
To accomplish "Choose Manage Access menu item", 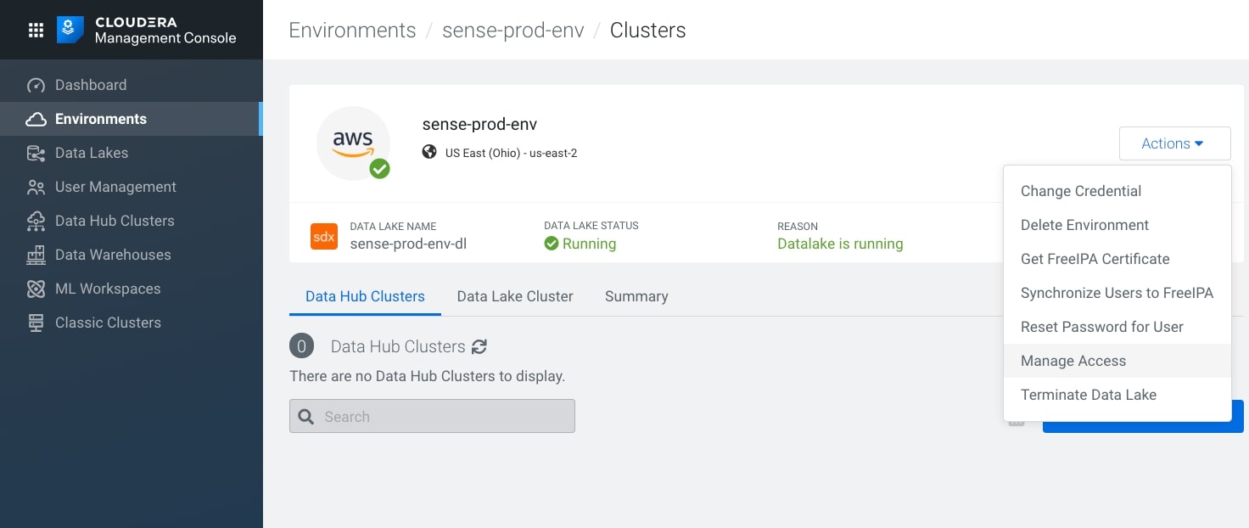I will point(1117,361).
